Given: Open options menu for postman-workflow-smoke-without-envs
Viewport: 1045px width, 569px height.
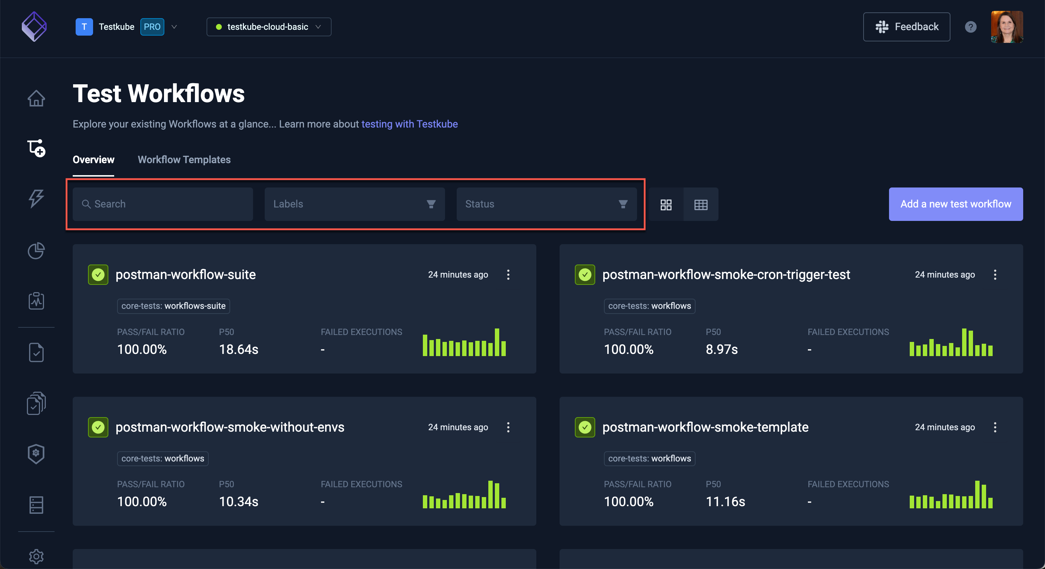Looking at the screenshot, I should point(508,427).
